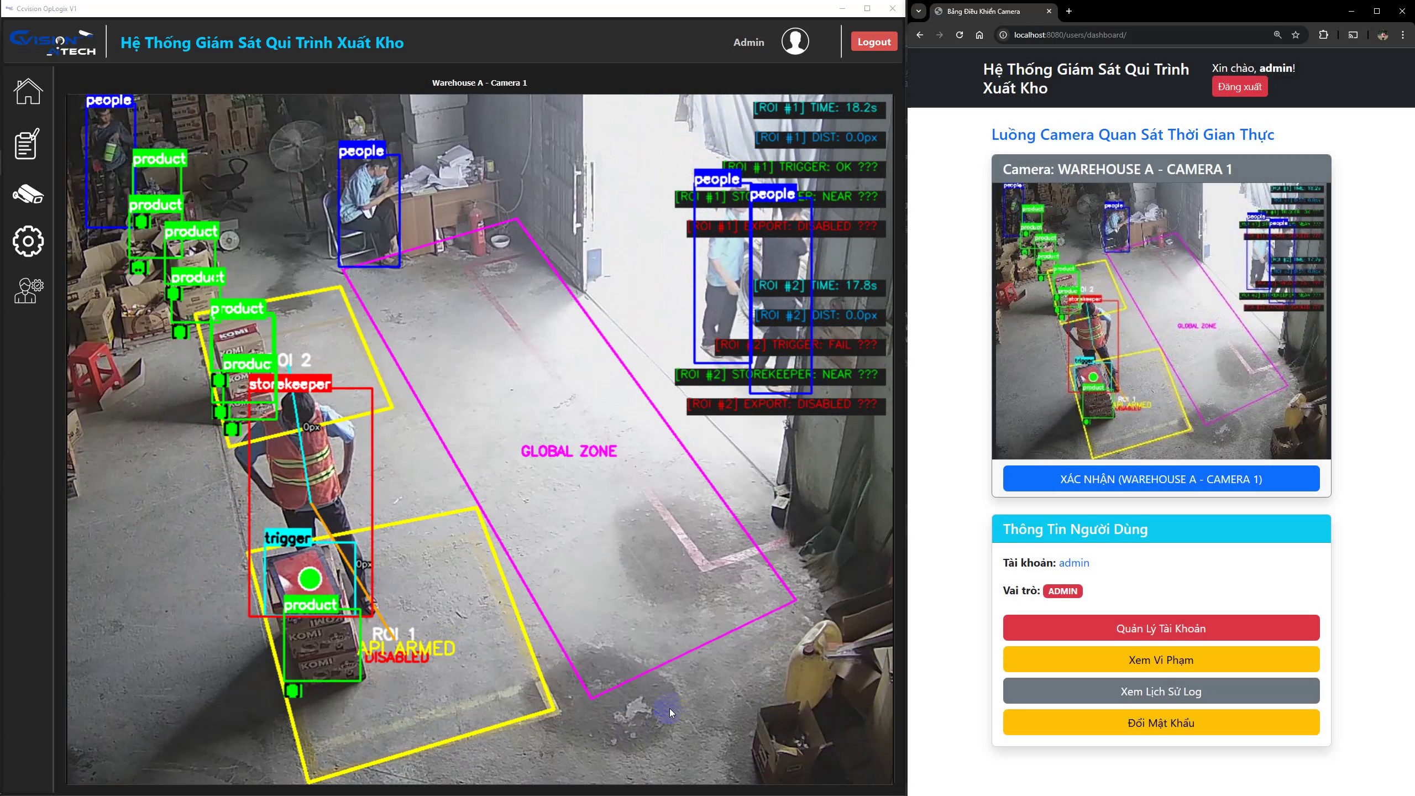Click the Warehouse A camera stream thumbnail
This screenshot has height=796, width=1415.
pyautogui.click(x=1161, y=321)
